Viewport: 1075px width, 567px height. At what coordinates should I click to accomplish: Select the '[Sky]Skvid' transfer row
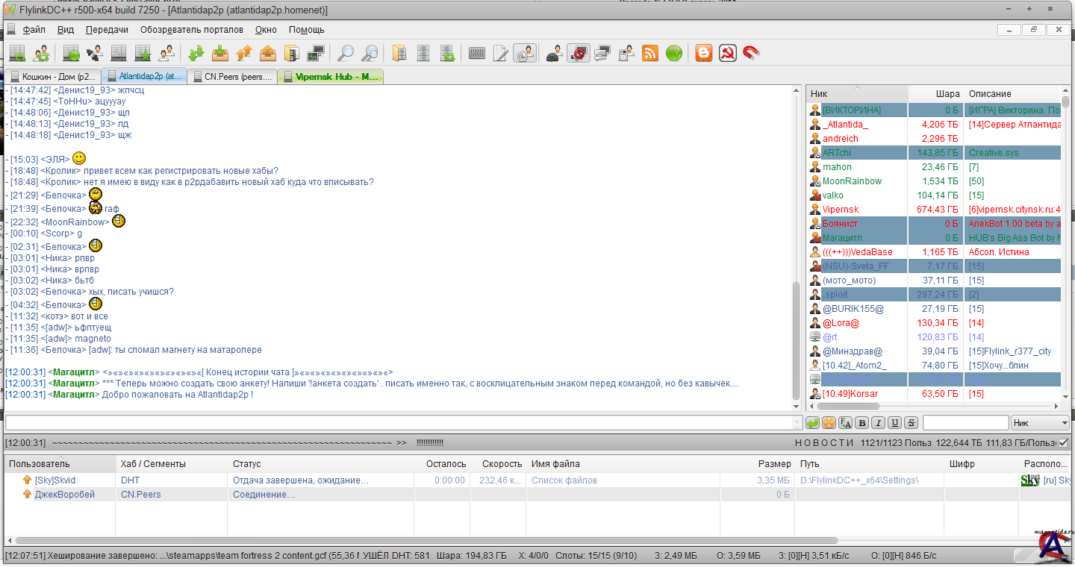[55, 480]
